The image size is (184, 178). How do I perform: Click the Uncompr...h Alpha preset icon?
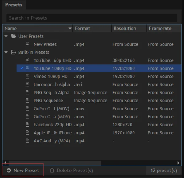tap(28, 84)
